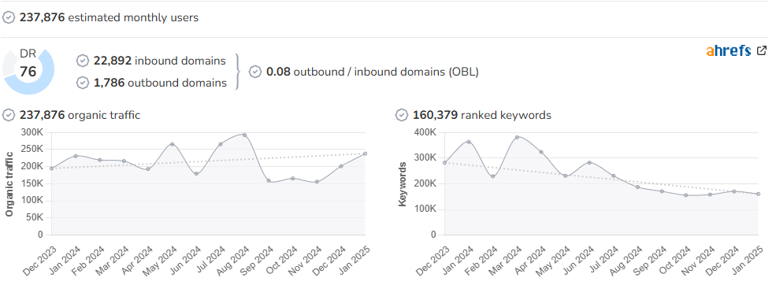Image resolution: width=776 pixels, height=285 pixels.
Task: Select Dec 2023 point on keywords chart
Action: pos(445,162)
